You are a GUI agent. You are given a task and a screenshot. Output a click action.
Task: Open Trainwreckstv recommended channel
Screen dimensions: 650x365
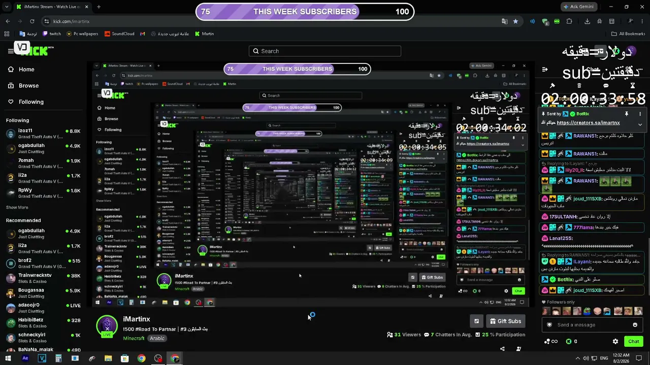[x=43, y=278]
